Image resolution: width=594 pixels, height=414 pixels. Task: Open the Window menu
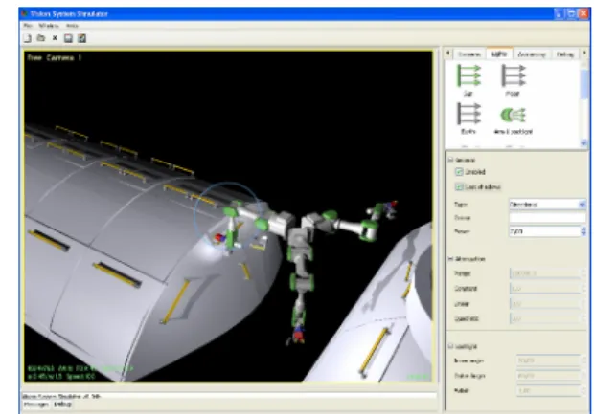49,26
